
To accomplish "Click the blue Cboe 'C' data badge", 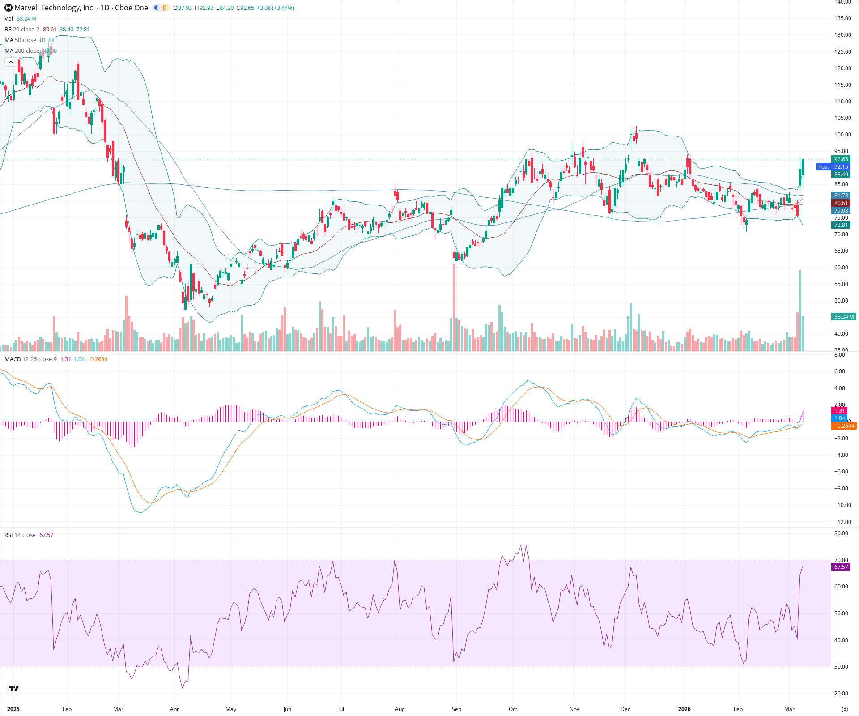I will 155,8.
